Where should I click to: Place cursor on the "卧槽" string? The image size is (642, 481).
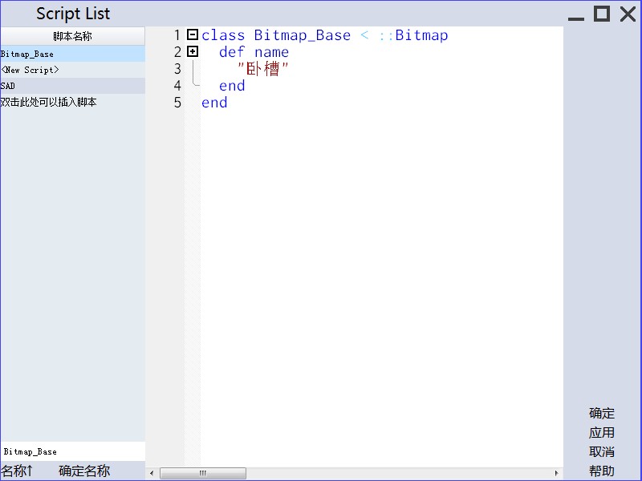point(263,69)
